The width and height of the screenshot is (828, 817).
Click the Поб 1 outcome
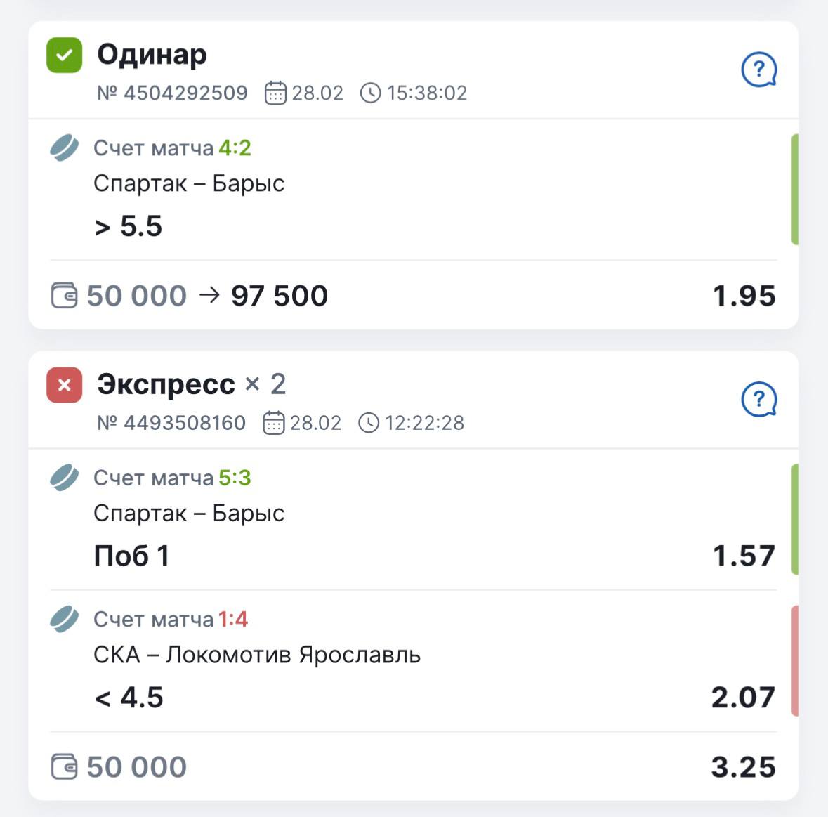(x=131, y=556)
